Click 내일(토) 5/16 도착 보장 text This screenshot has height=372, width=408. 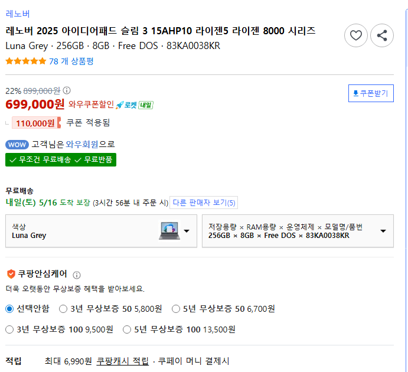pos(48,203)
